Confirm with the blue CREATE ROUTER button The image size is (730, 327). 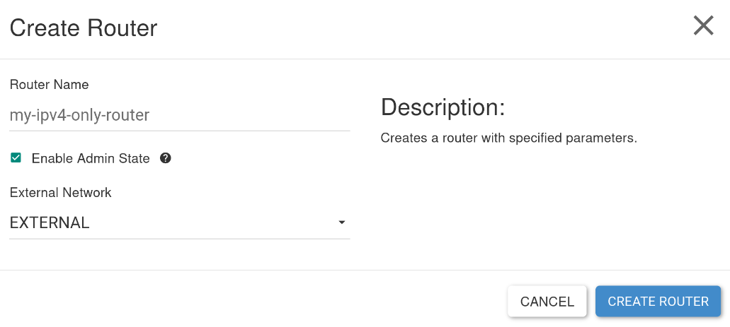[x=658, y=302]
